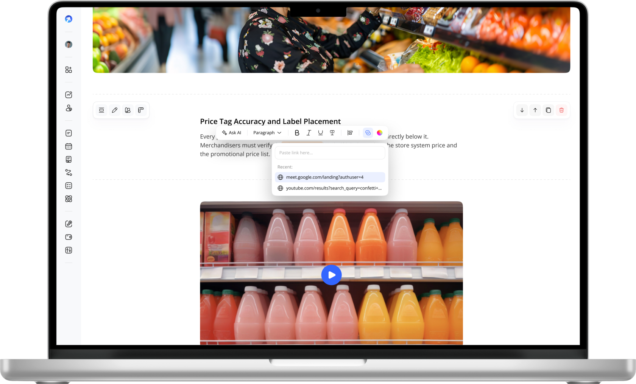
Task: Open the Paragraph style dropdown
Action: tap(267, 133)
